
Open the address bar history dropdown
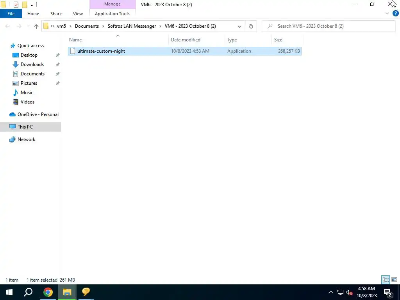(x=239, y=26)
